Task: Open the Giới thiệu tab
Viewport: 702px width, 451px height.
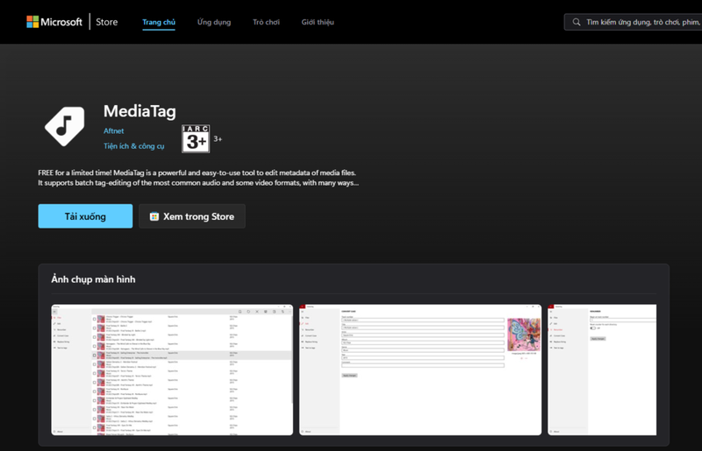Action: click(318, 22)
